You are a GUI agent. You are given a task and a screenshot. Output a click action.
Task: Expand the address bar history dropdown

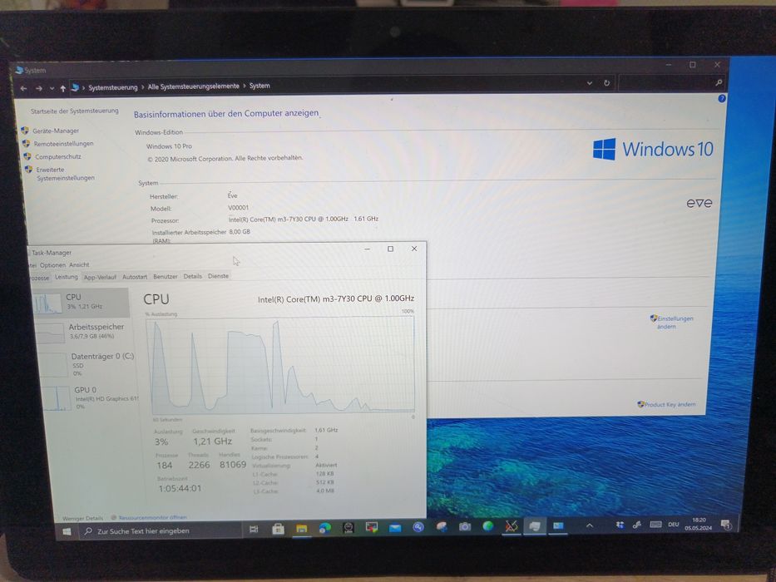click(x=590, y=83)
